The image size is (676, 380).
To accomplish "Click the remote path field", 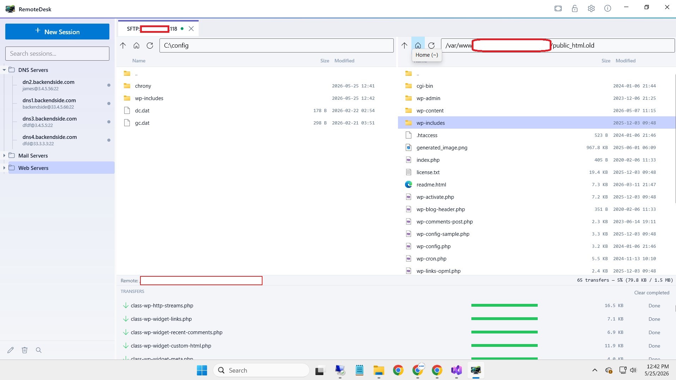I will pos(557,45).
